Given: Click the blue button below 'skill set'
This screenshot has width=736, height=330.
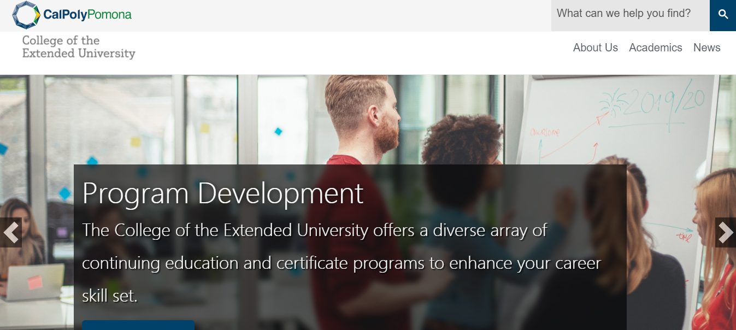Looking at the screenshot, I should [138, 325].
